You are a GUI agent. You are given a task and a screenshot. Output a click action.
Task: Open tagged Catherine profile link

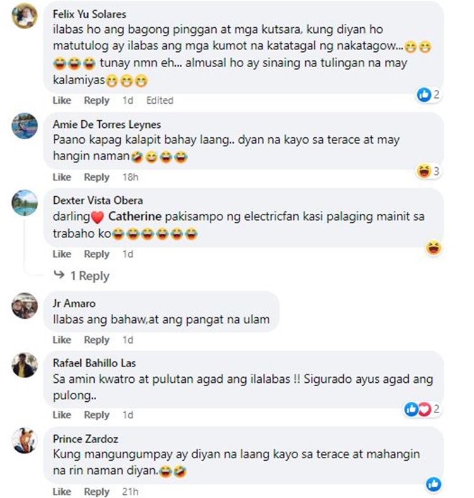[x=135, y=216]
